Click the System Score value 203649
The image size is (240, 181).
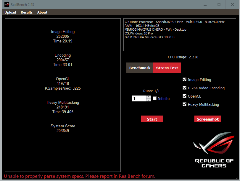[x=63, y=131]
